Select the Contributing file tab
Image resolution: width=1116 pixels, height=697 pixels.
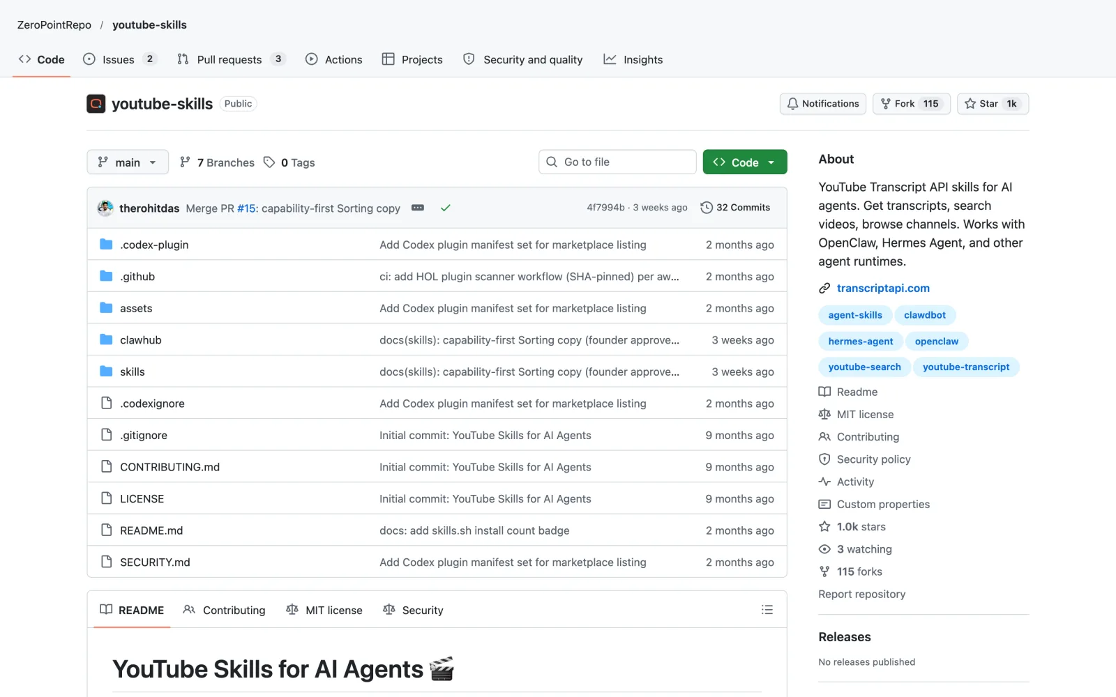tap(224, 610)
